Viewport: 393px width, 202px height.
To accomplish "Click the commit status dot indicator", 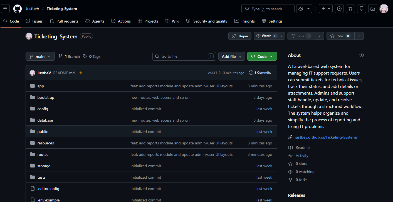I will [81, 73].
